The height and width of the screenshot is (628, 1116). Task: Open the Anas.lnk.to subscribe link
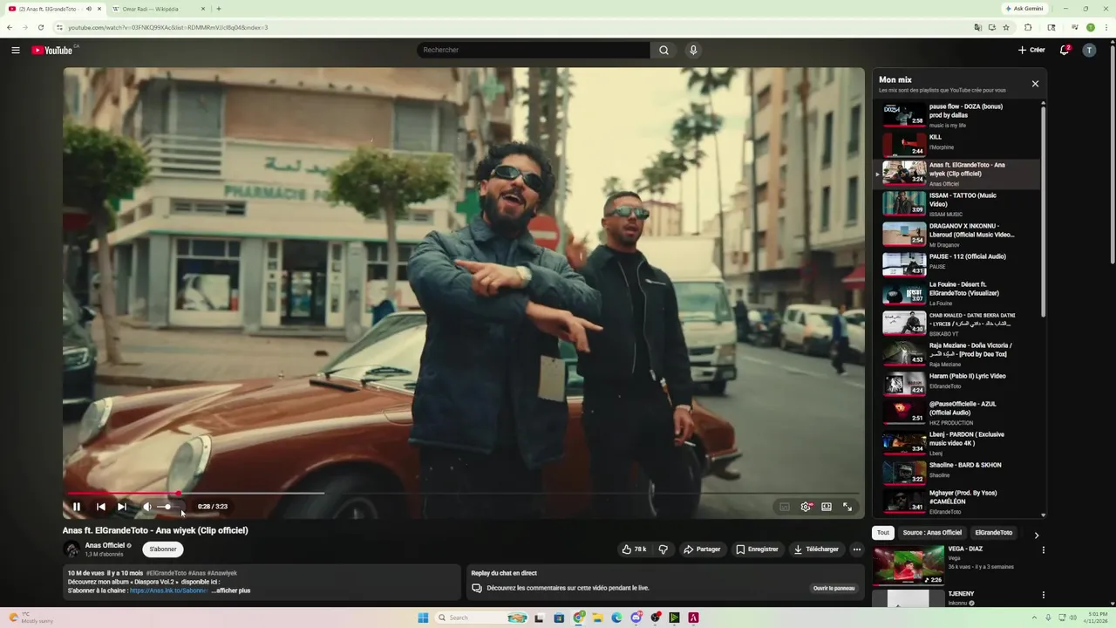[x=169, y=590]
